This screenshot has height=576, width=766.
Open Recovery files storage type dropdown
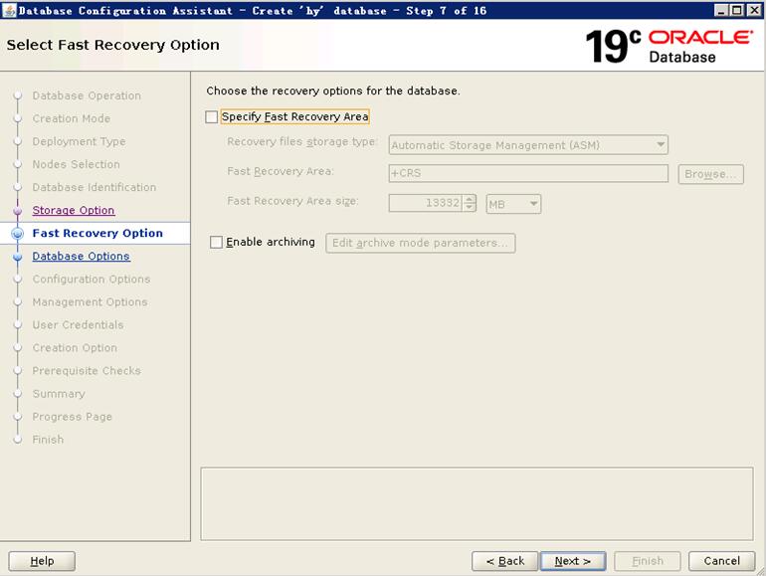(x=528, y=145)
